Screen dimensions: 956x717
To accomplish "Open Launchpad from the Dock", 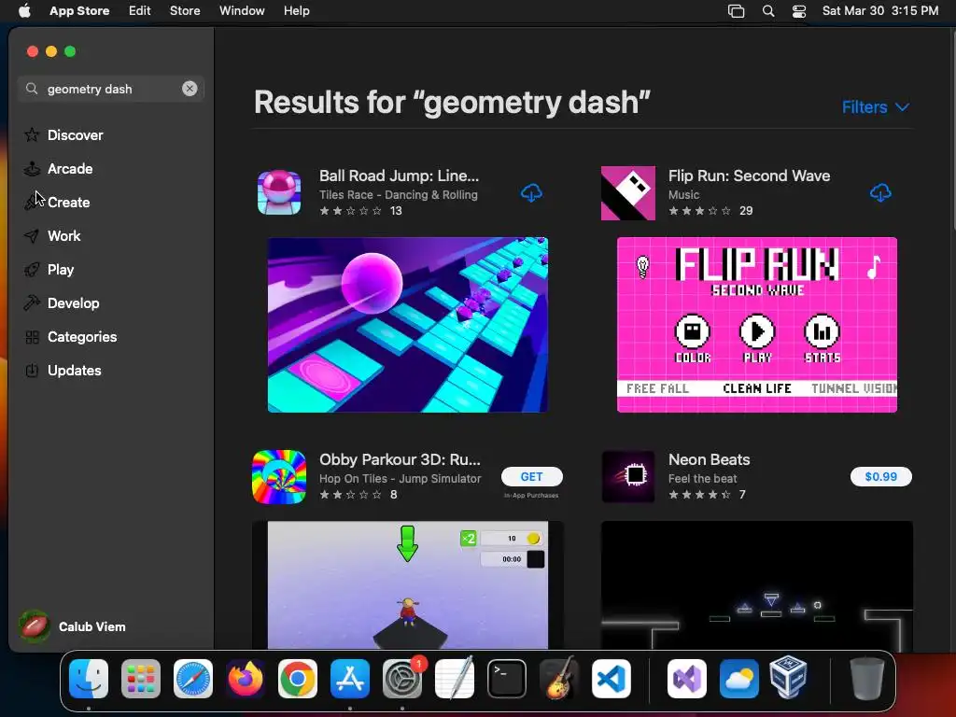I will (x=141, y=679).
